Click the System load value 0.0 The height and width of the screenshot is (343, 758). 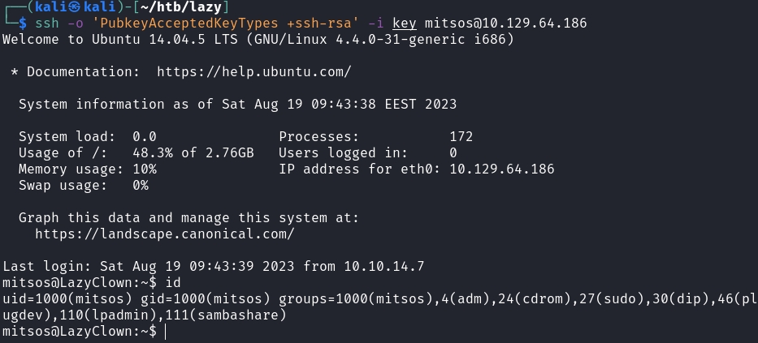click(x=145, y=136)
